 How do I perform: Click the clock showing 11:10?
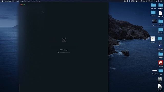click(x=151, y=1)
